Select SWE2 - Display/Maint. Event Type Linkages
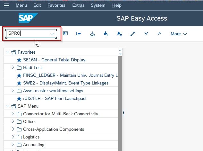 pyautogui.click(x=66, y=83)
